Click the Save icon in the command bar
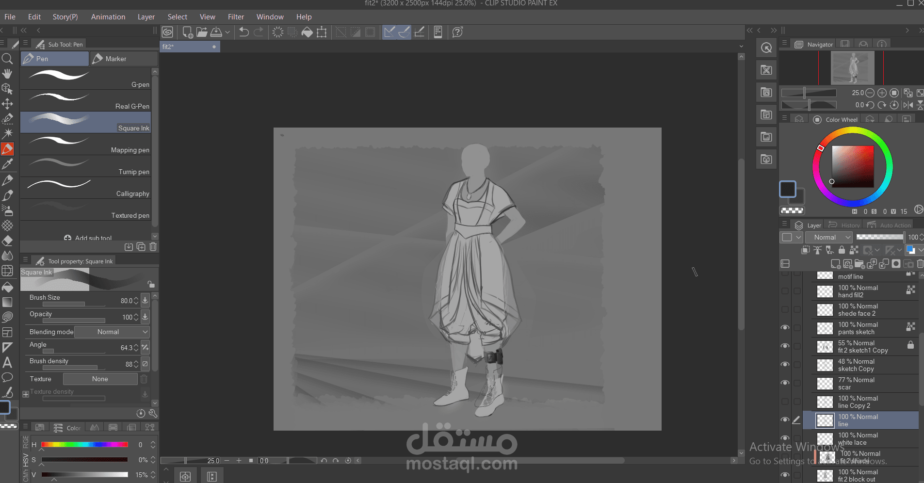 pos(216,32)
